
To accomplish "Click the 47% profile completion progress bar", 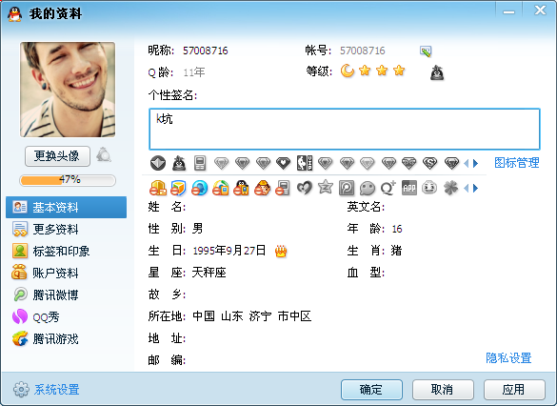I will click(68, 180).
